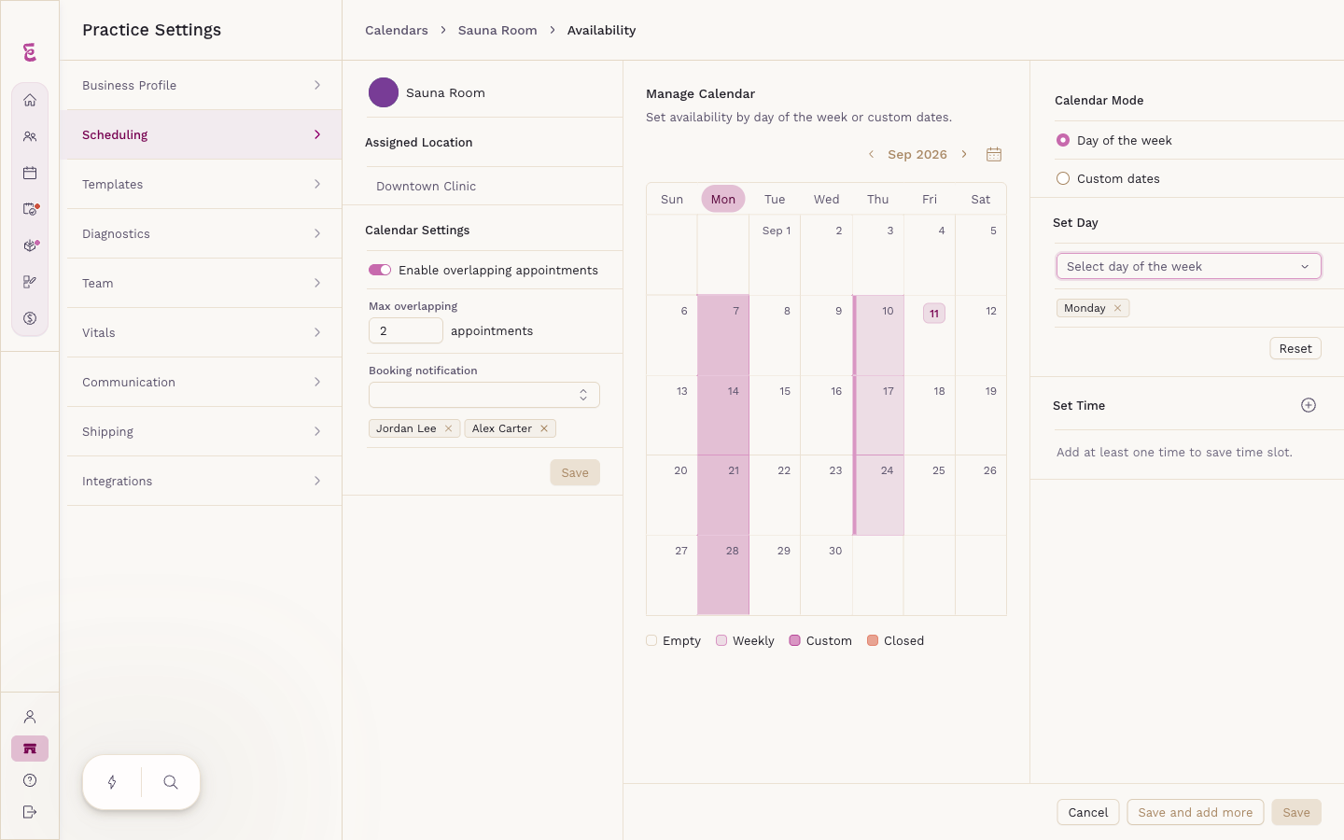Open the help question mark icon

pos(30,780)
